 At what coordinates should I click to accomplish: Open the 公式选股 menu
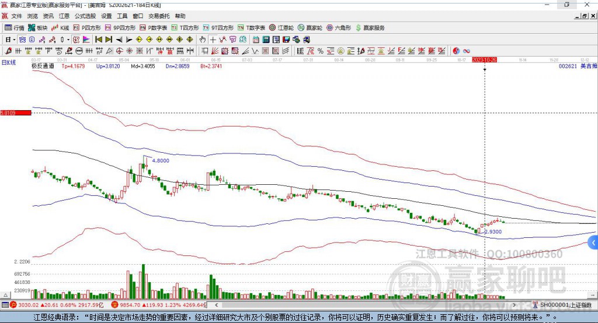(85, 16)
